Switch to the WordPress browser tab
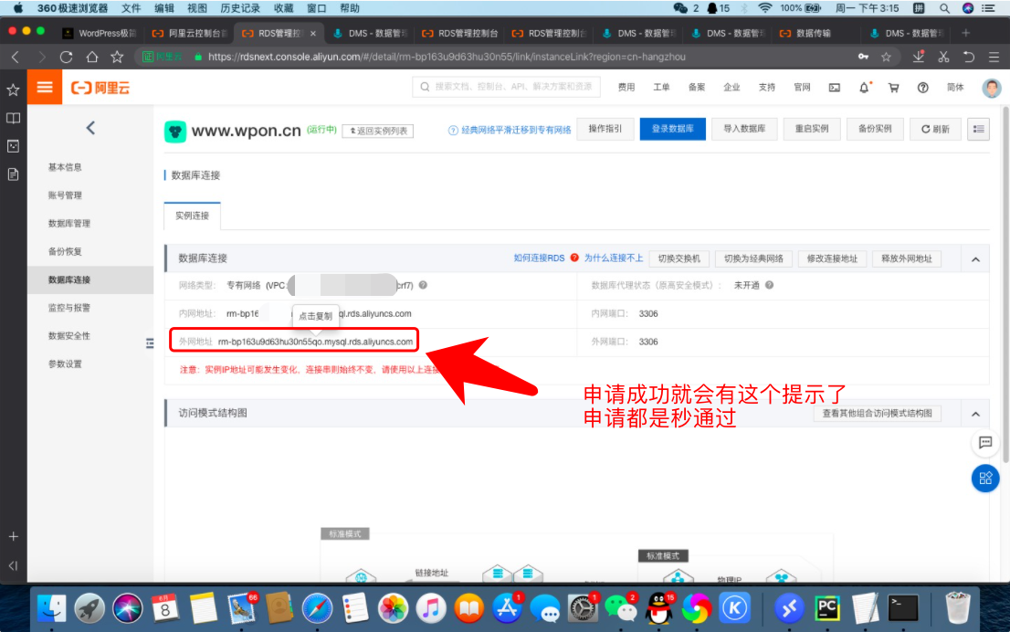This screenshot has width=1010, height=632. point(100,34)
